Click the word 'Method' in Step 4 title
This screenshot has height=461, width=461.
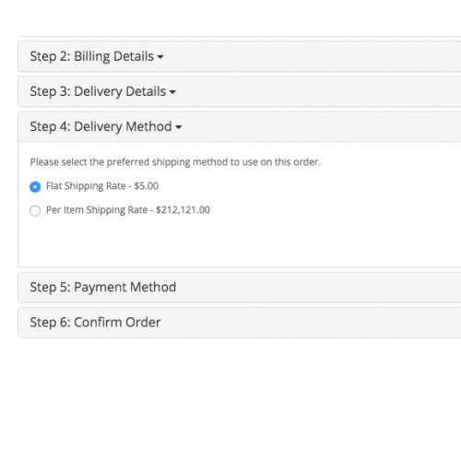pos(148,126)
